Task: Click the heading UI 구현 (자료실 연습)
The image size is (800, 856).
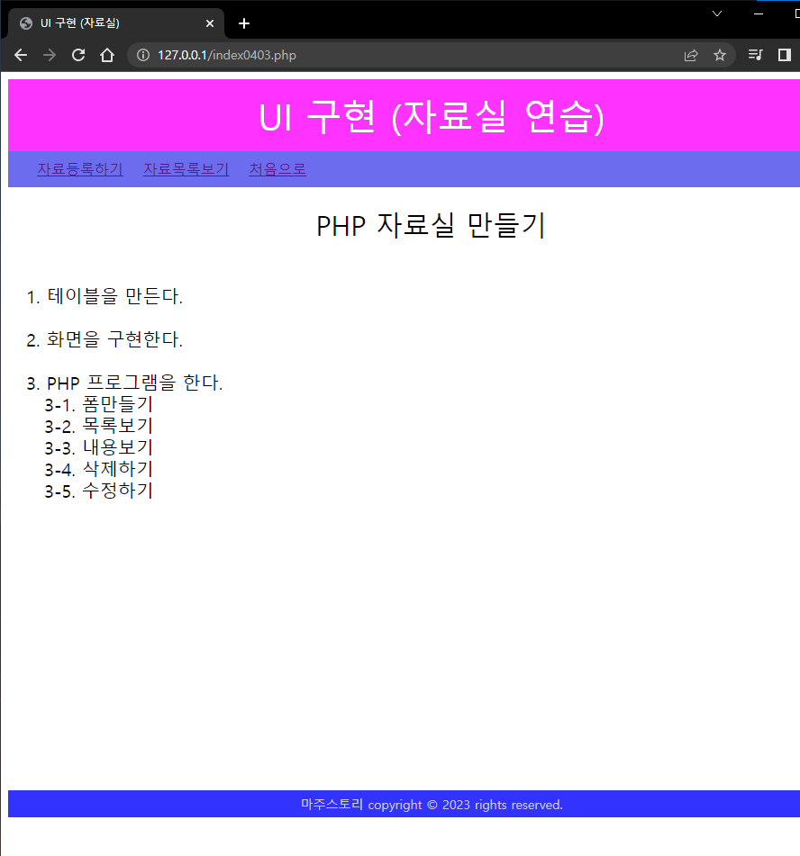Action: [x=432, y=117]
